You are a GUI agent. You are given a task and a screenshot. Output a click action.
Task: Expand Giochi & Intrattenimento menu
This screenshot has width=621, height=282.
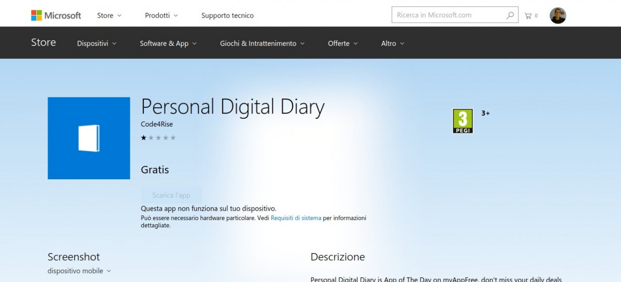coord(262,43)
